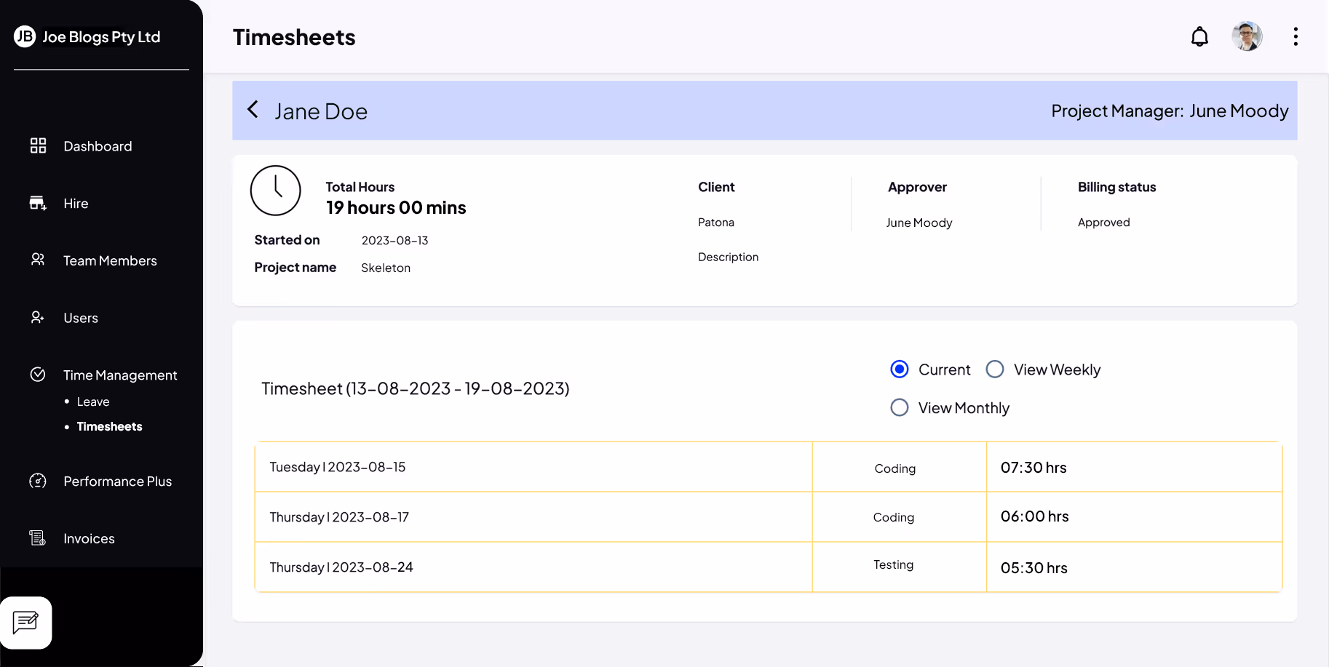Viewport: 1329px width, 667px height.
Task: Navigate to Users section
Action: tap(81, 318)
